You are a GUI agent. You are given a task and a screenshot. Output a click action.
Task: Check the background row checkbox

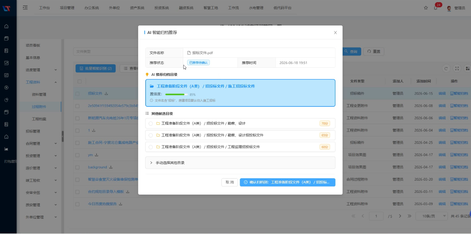coord(78,167)
